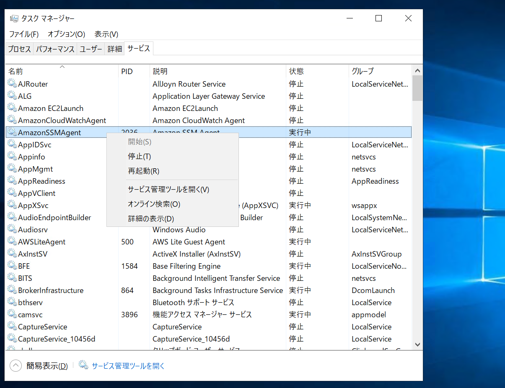505x388 pixels.
Task: Click the gear icon beside BITS
Action: [x=12, y=278]
